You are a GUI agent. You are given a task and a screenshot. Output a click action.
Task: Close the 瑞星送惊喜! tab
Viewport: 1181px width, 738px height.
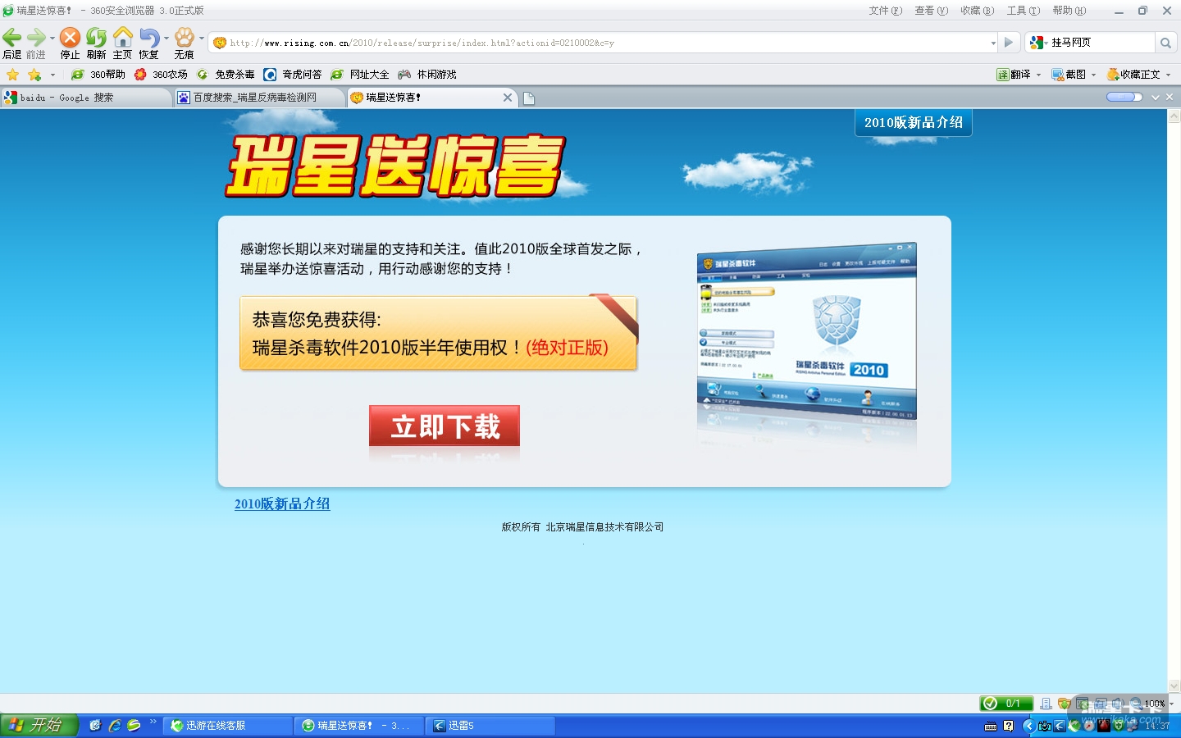[508, 98]
